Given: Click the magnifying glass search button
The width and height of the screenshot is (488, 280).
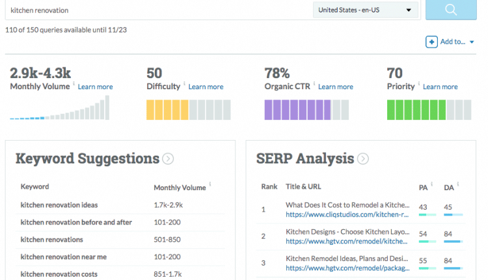Looking at the screenshot, I should 451,10.
